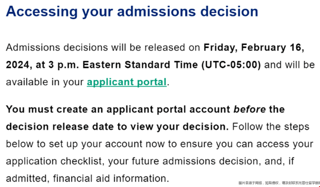The height and width of the screenshot is (187, 320).
Task: Select the and will be text
Action: pyautogui.click(x=290, y=65)
